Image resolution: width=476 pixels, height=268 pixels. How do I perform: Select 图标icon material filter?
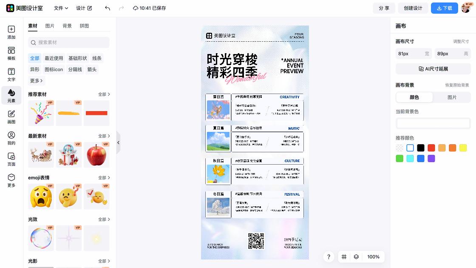click(x=54, y=69)
